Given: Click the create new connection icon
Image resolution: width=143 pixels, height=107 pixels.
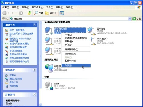Looking at the screenshot, I should [x=7, y=30].
